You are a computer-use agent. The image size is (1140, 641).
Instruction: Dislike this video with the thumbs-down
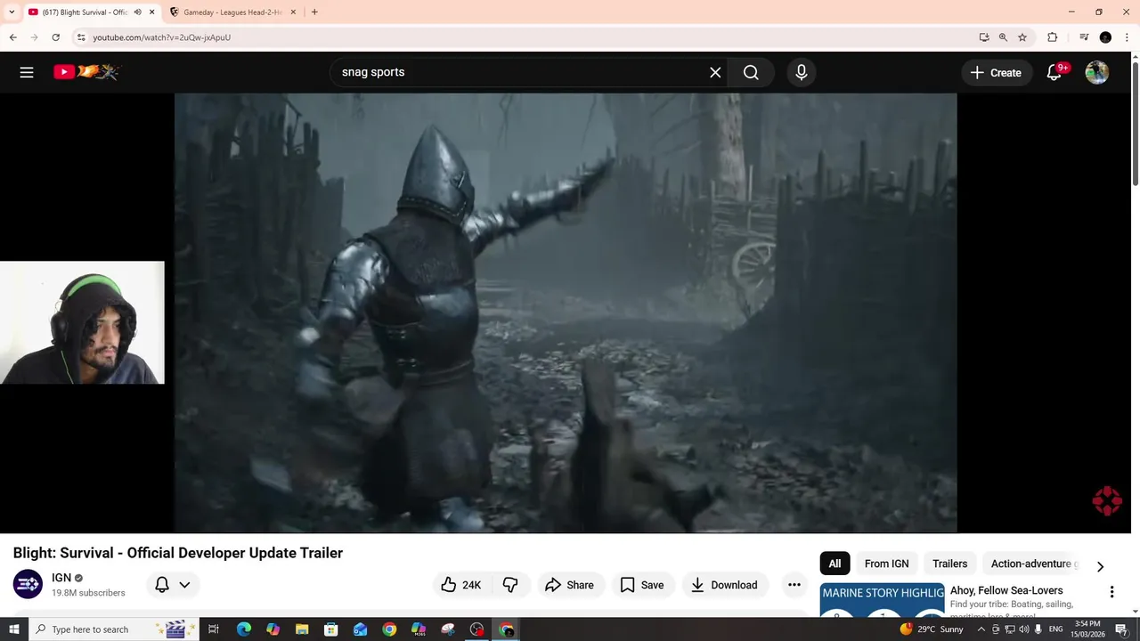coord(510,585)
